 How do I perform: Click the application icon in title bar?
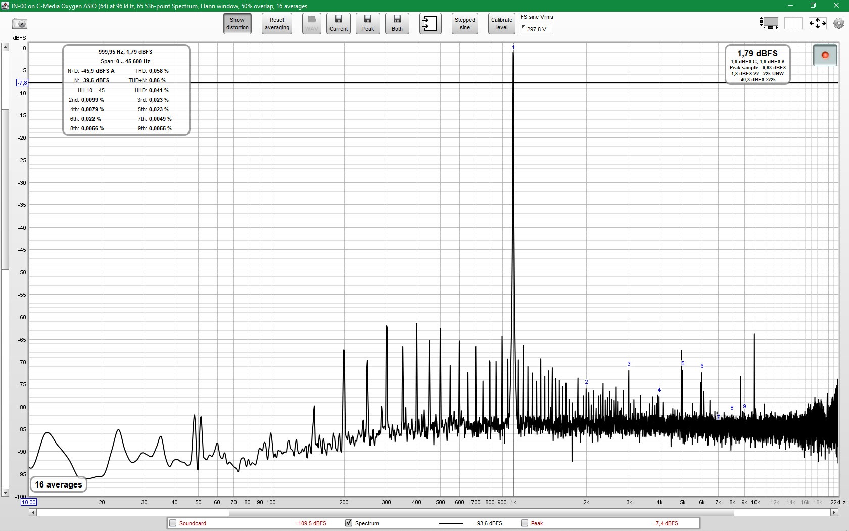[x=5, y=6]
